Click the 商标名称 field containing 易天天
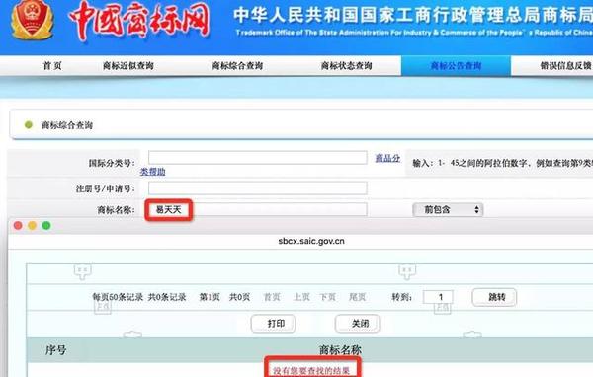 (258, 209)
